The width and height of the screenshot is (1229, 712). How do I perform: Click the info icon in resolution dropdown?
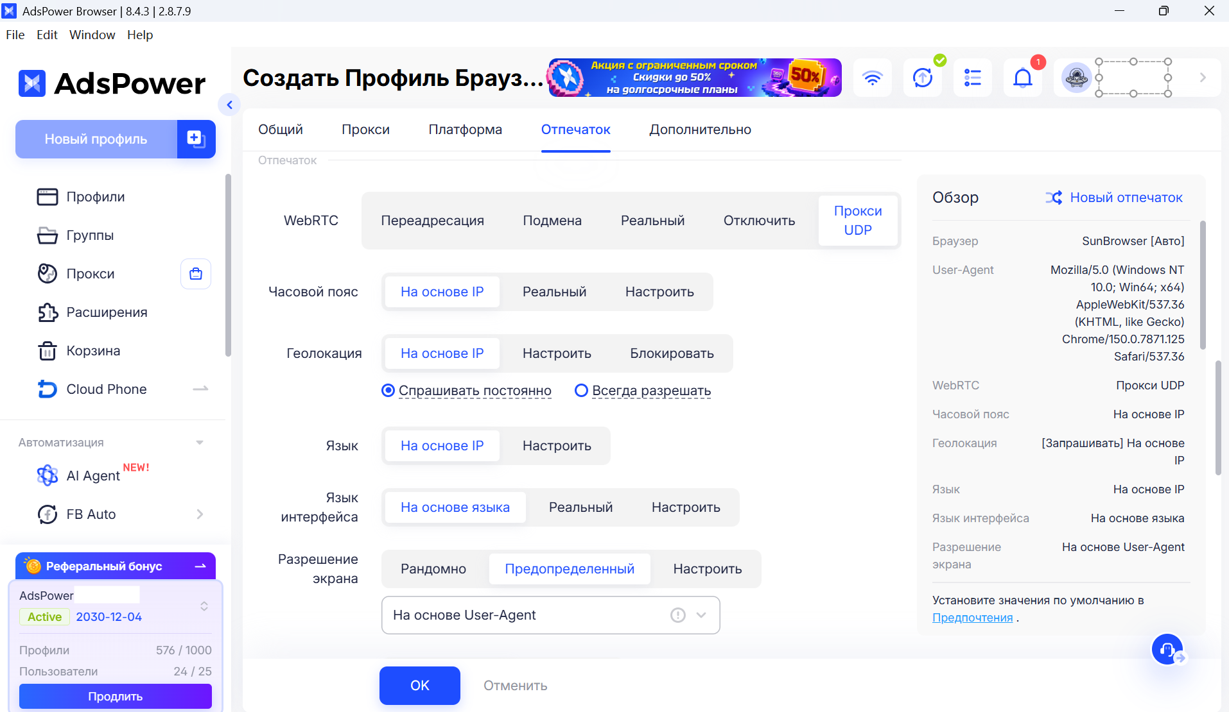point(678,615)
